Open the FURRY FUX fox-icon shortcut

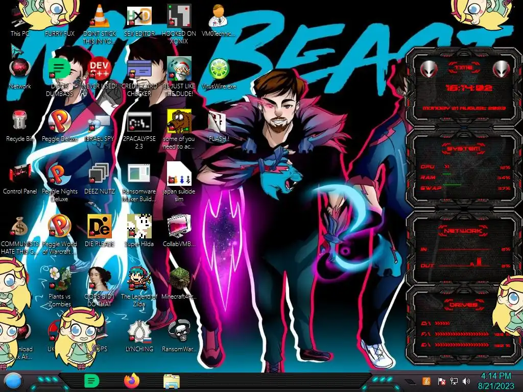[59, 20]
